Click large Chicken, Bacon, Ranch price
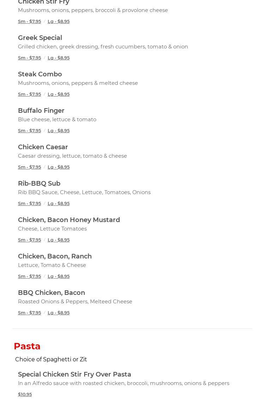Screen dimensions: 277x402 pyautogui.click(x=59, y=276)
